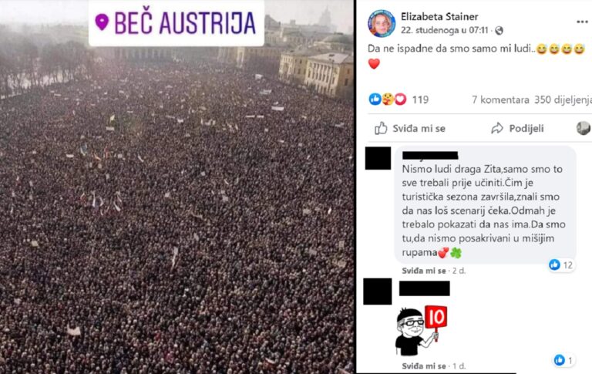Open the post timestamp 22. studenoga u 07:11
592x374 pixels.
click(x=444, y=30)
